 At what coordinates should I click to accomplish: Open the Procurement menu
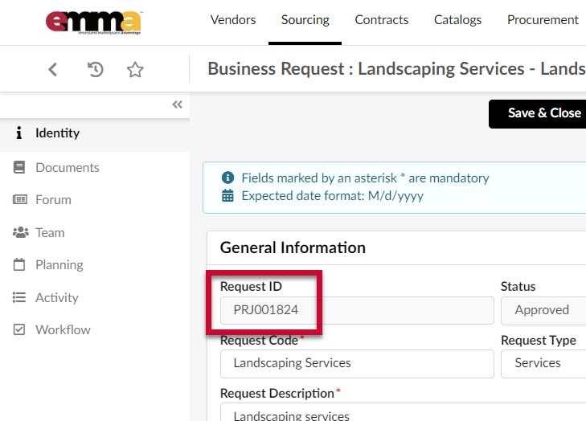coord(543,20)
